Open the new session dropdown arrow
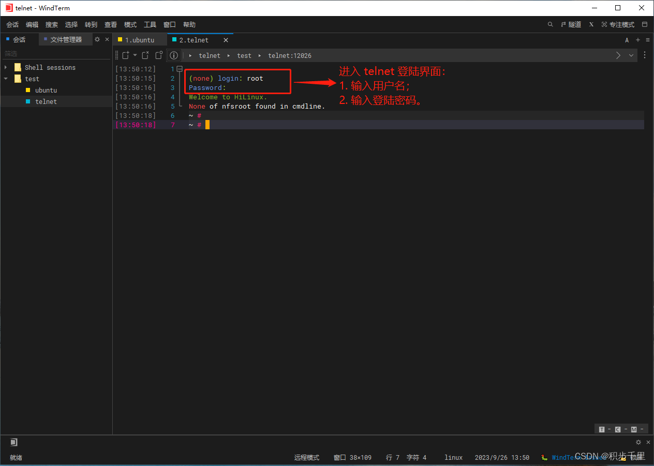The height and width of the screenshot is (466, 654). tap(135, 55)
